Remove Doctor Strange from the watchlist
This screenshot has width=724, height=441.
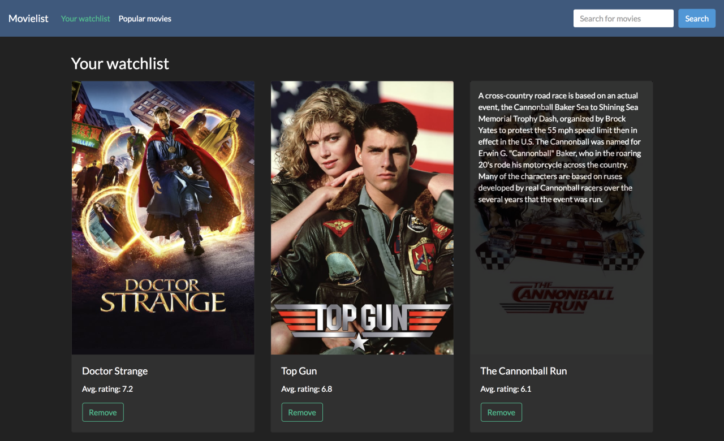103,412
